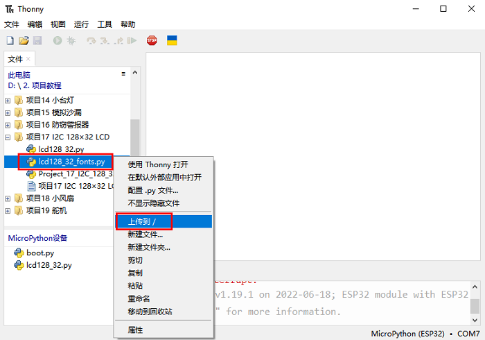Close the 文件 panel tab

28,60
